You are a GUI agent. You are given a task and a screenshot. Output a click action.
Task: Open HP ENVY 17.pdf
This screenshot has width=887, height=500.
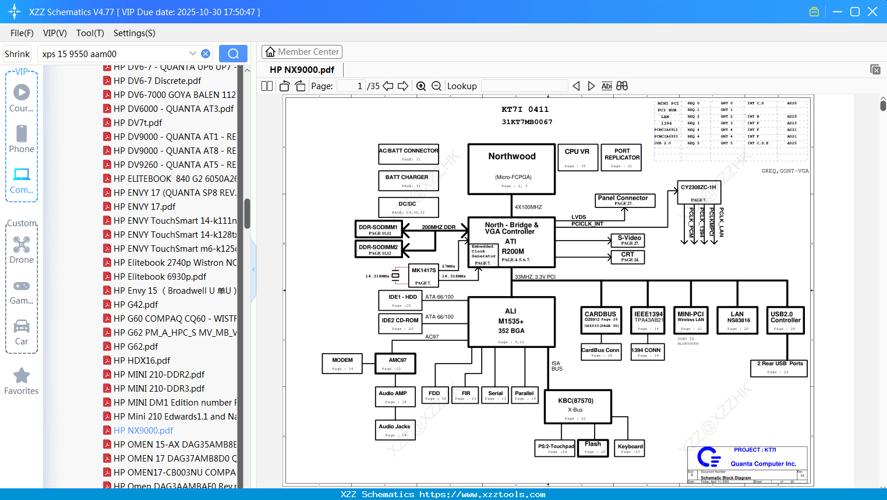(x=144, y=207)
